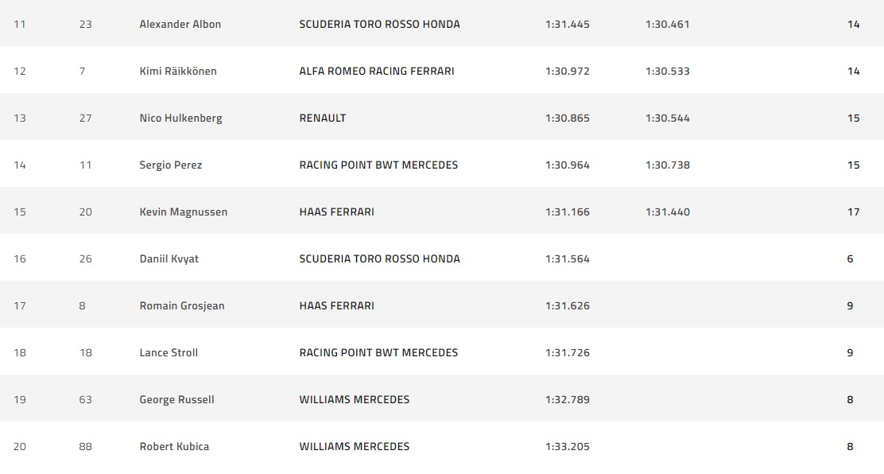This screenshot has height=474, width=884.
Task: Select Lance Stroll driver name
Action: (169, 352)
